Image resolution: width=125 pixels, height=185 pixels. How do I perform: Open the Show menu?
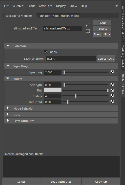tap(73, 6)
